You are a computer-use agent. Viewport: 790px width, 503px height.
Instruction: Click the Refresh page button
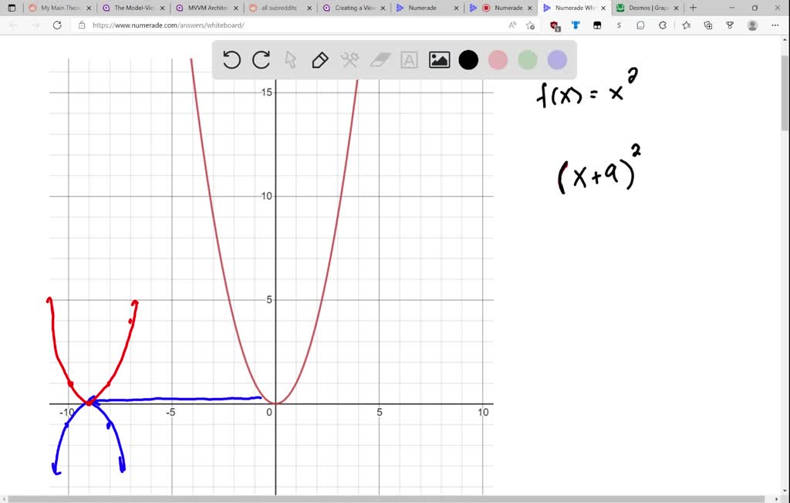pyautogui.click(x=57, y=25)
